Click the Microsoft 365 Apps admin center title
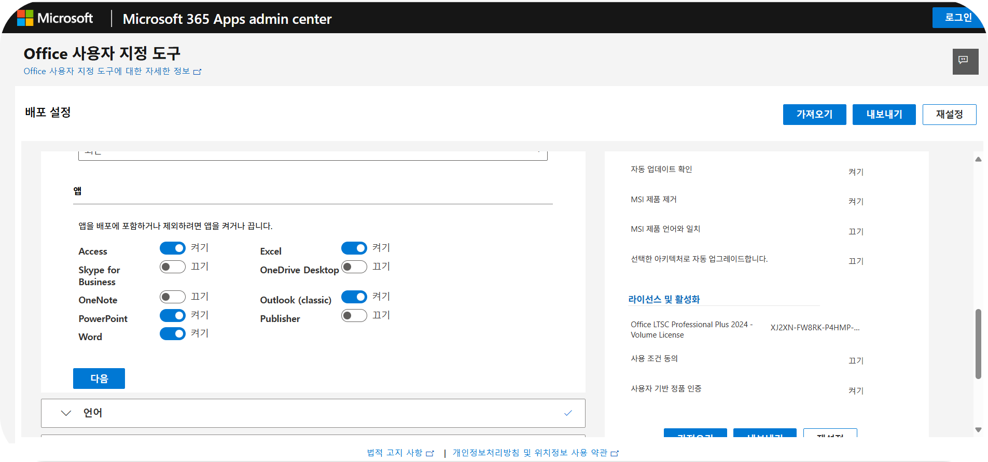 [227, 19]
